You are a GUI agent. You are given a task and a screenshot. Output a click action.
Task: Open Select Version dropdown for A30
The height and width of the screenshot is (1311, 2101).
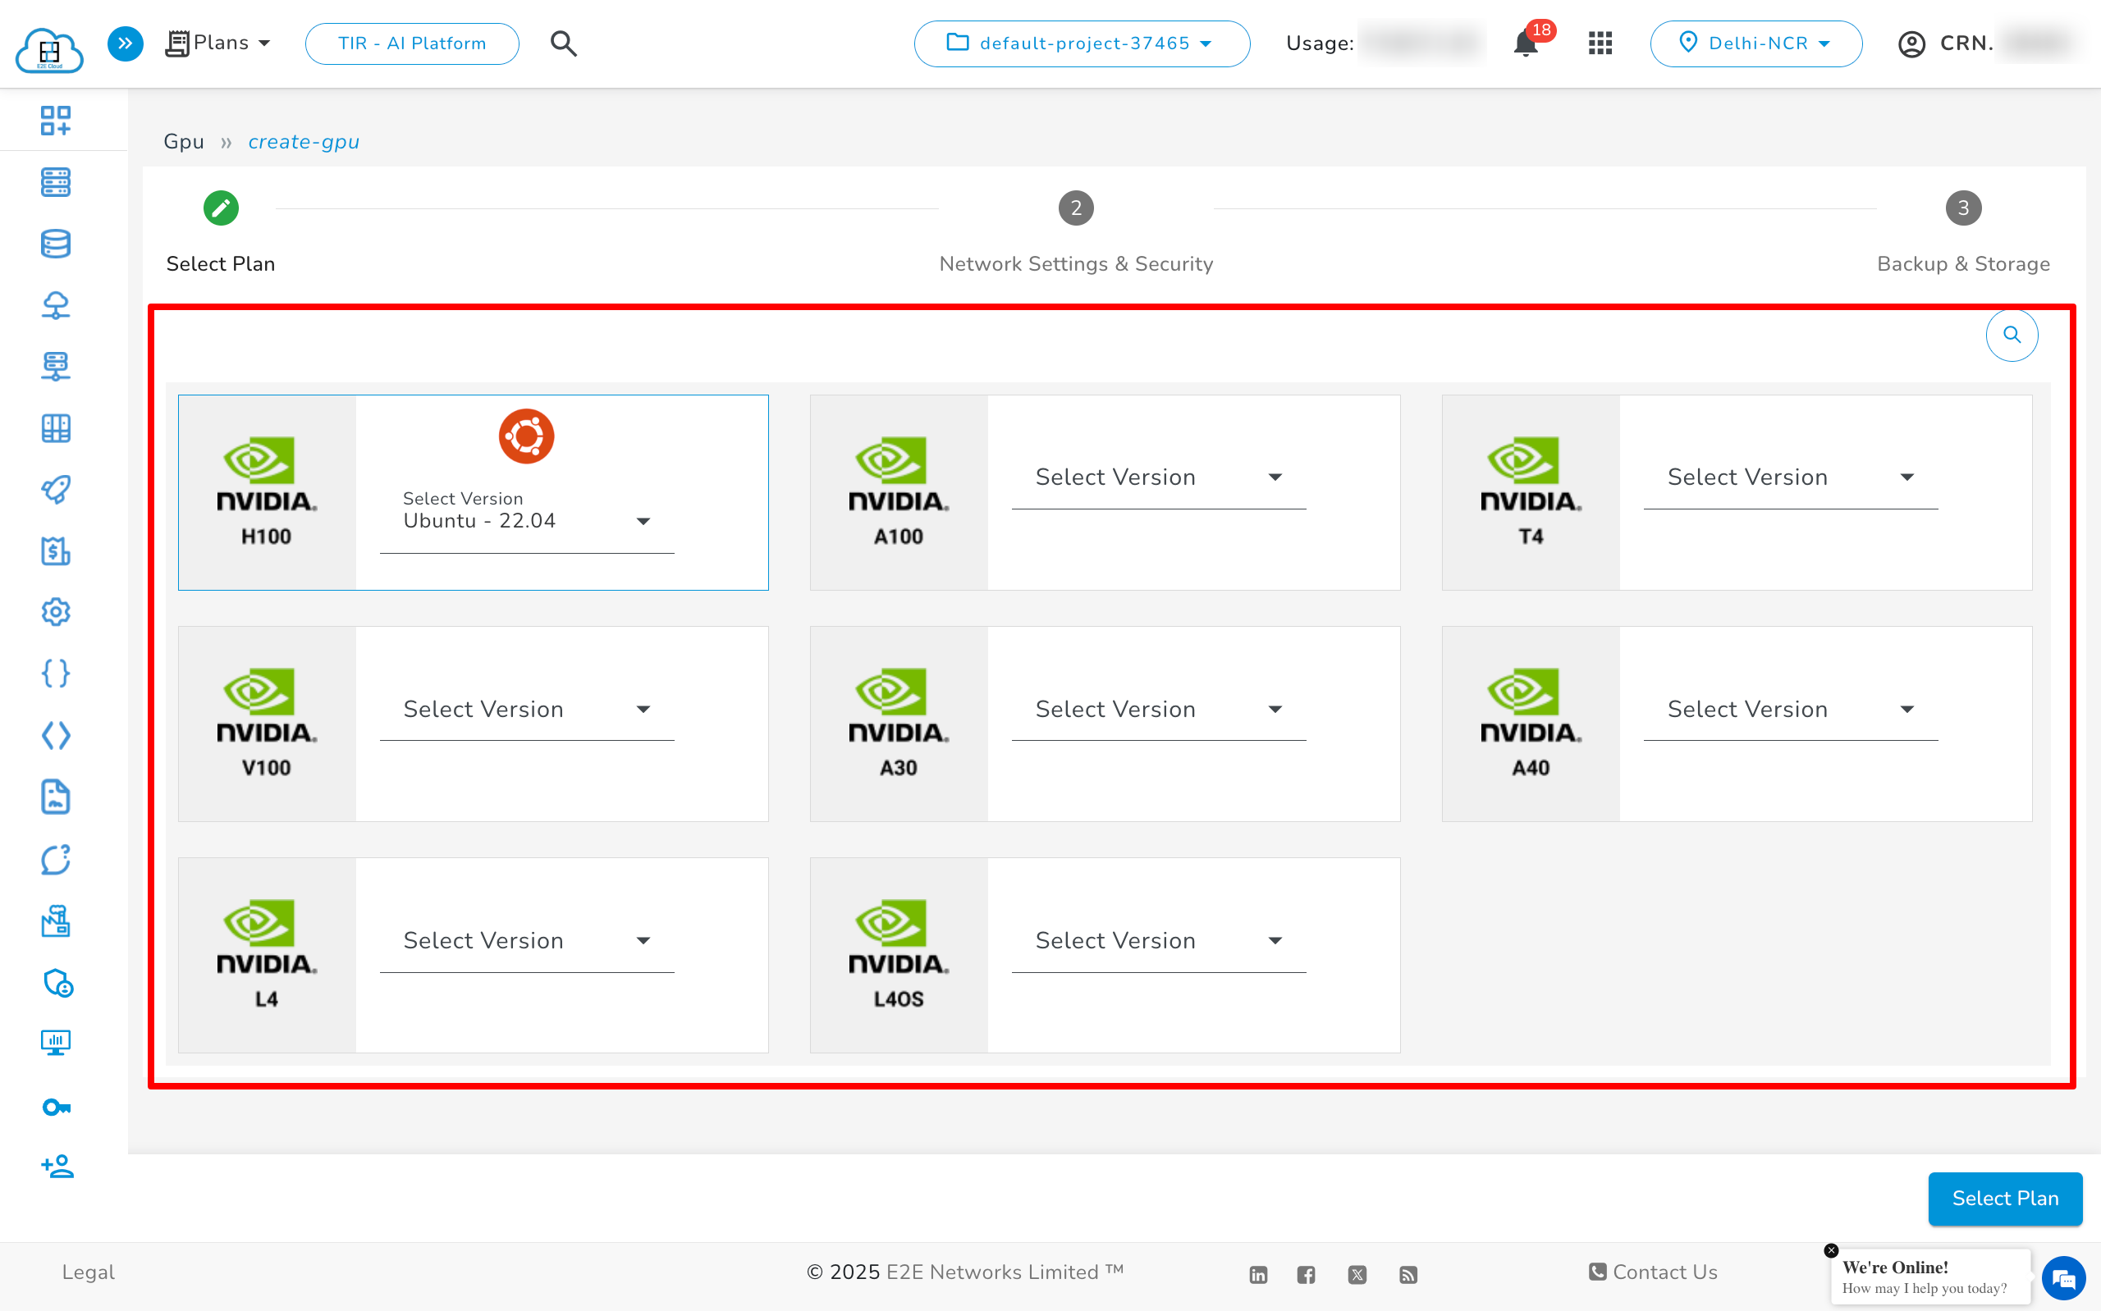(x=1159, y=710)
